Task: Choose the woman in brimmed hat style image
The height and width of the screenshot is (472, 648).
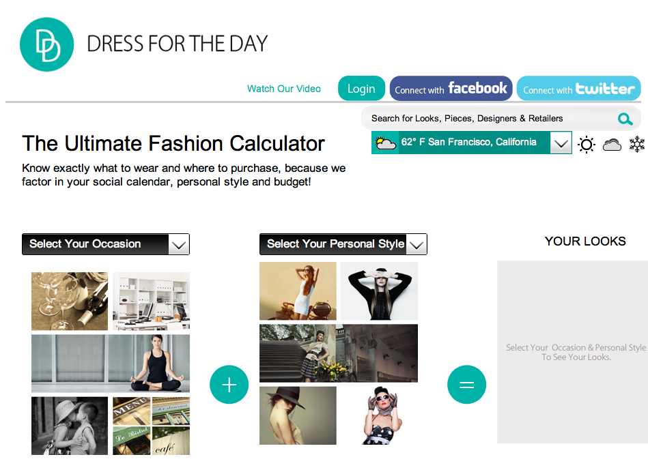Action: (298, 415)
